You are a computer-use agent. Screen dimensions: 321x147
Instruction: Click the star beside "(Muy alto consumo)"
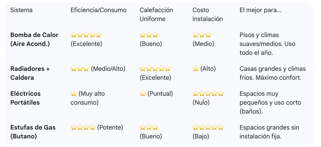74,93
